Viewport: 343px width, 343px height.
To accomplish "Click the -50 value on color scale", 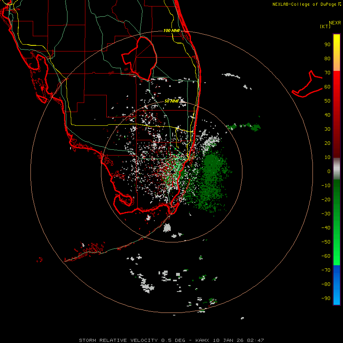I will (326, 242).
